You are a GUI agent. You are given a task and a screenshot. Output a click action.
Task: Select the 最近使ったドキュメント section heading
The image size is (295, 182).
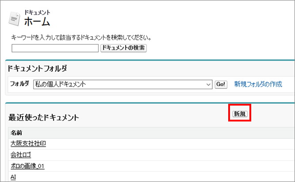click(x=44, y=117)
